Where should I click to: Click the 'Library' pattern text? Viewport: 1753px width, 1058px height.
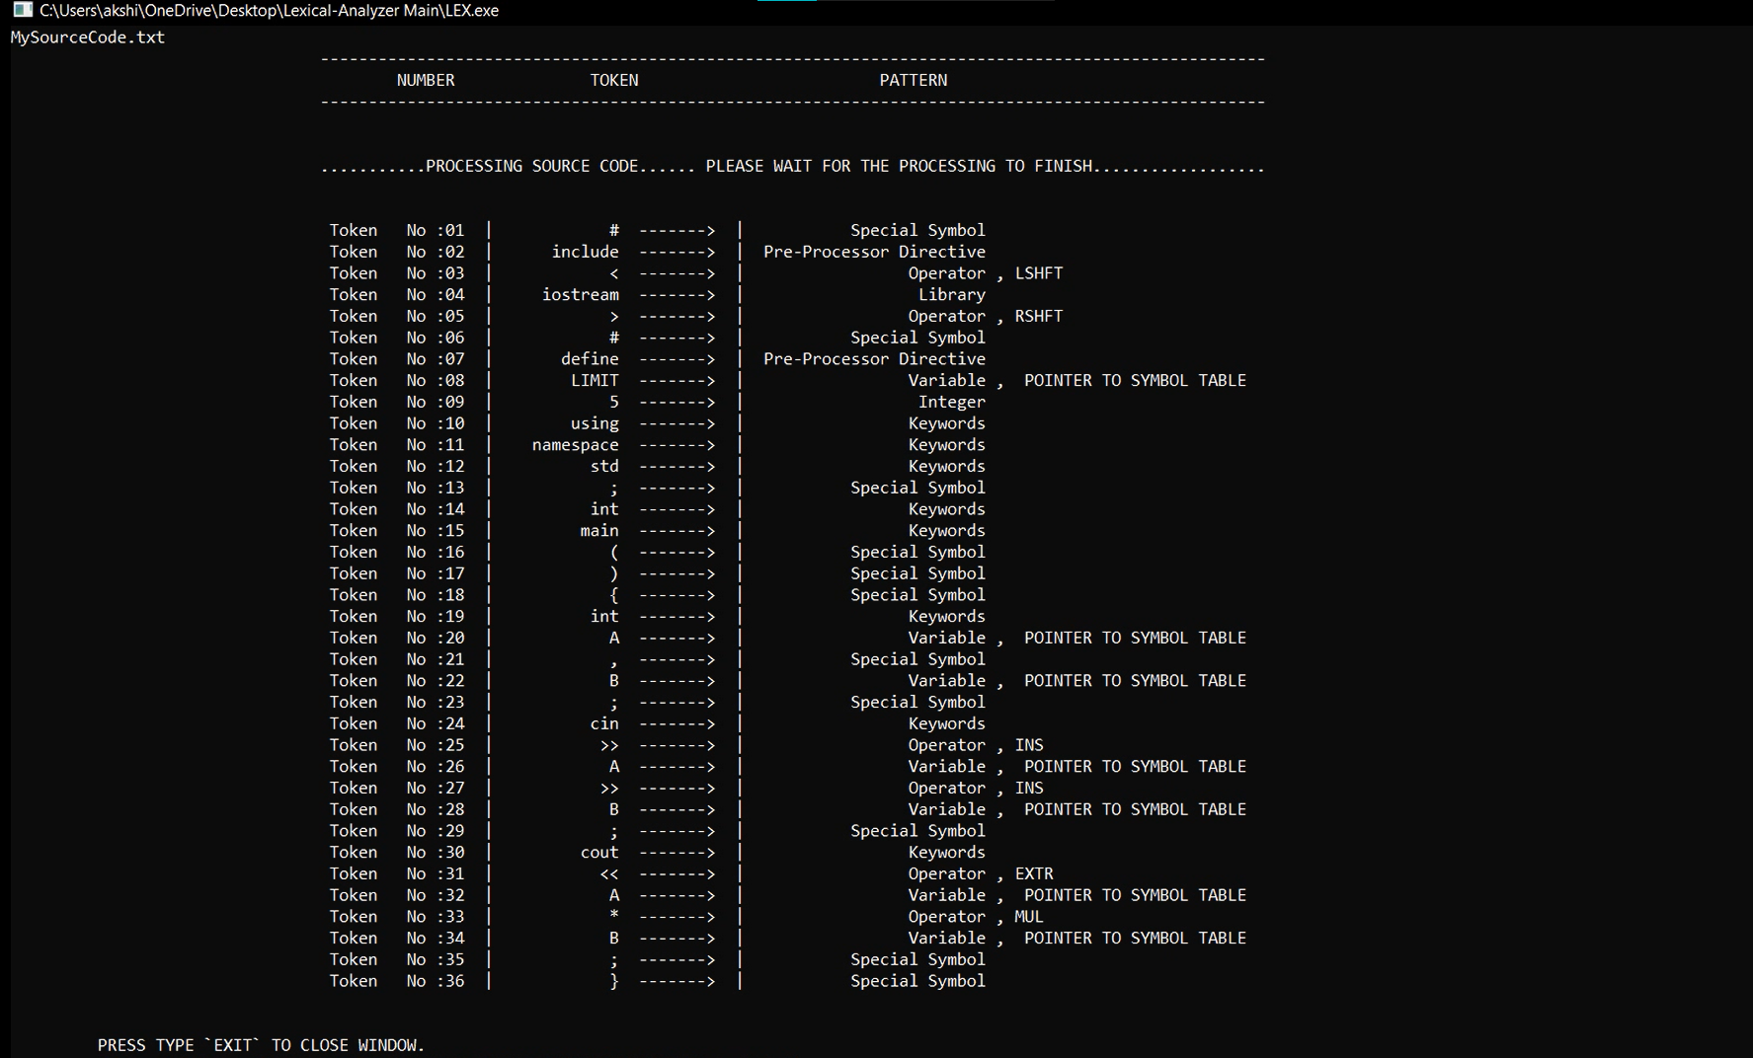(952, 294)
